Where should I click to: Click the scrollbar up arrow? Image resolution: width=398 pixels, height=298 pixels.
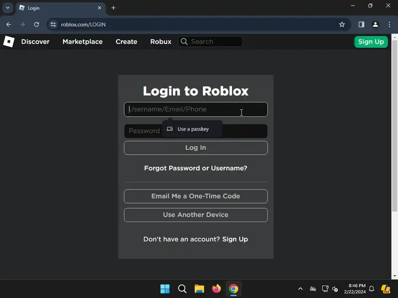click(395, 37)
